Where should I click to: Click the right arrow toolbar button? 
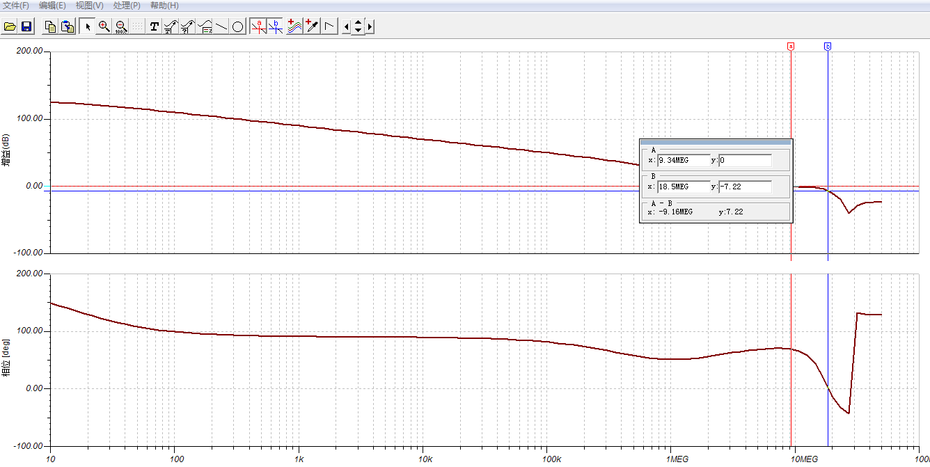370,26
